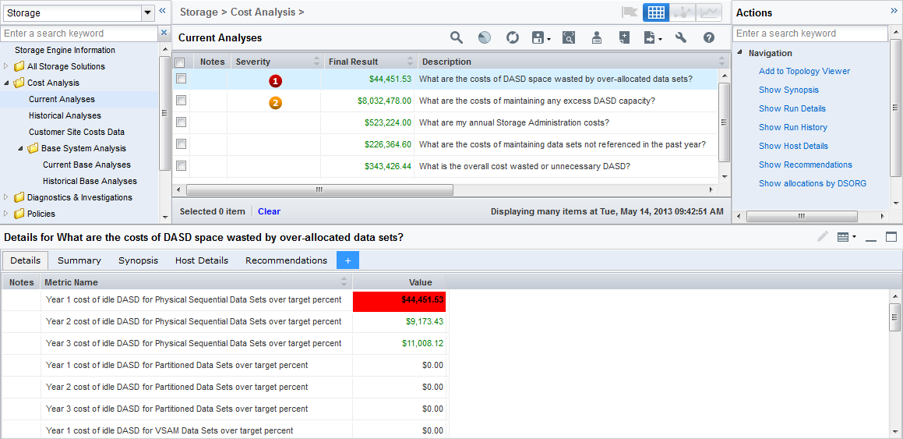
Task: Collapse the Navigation section in Actions
Action: pyautogui.click(x=740, y=53)
